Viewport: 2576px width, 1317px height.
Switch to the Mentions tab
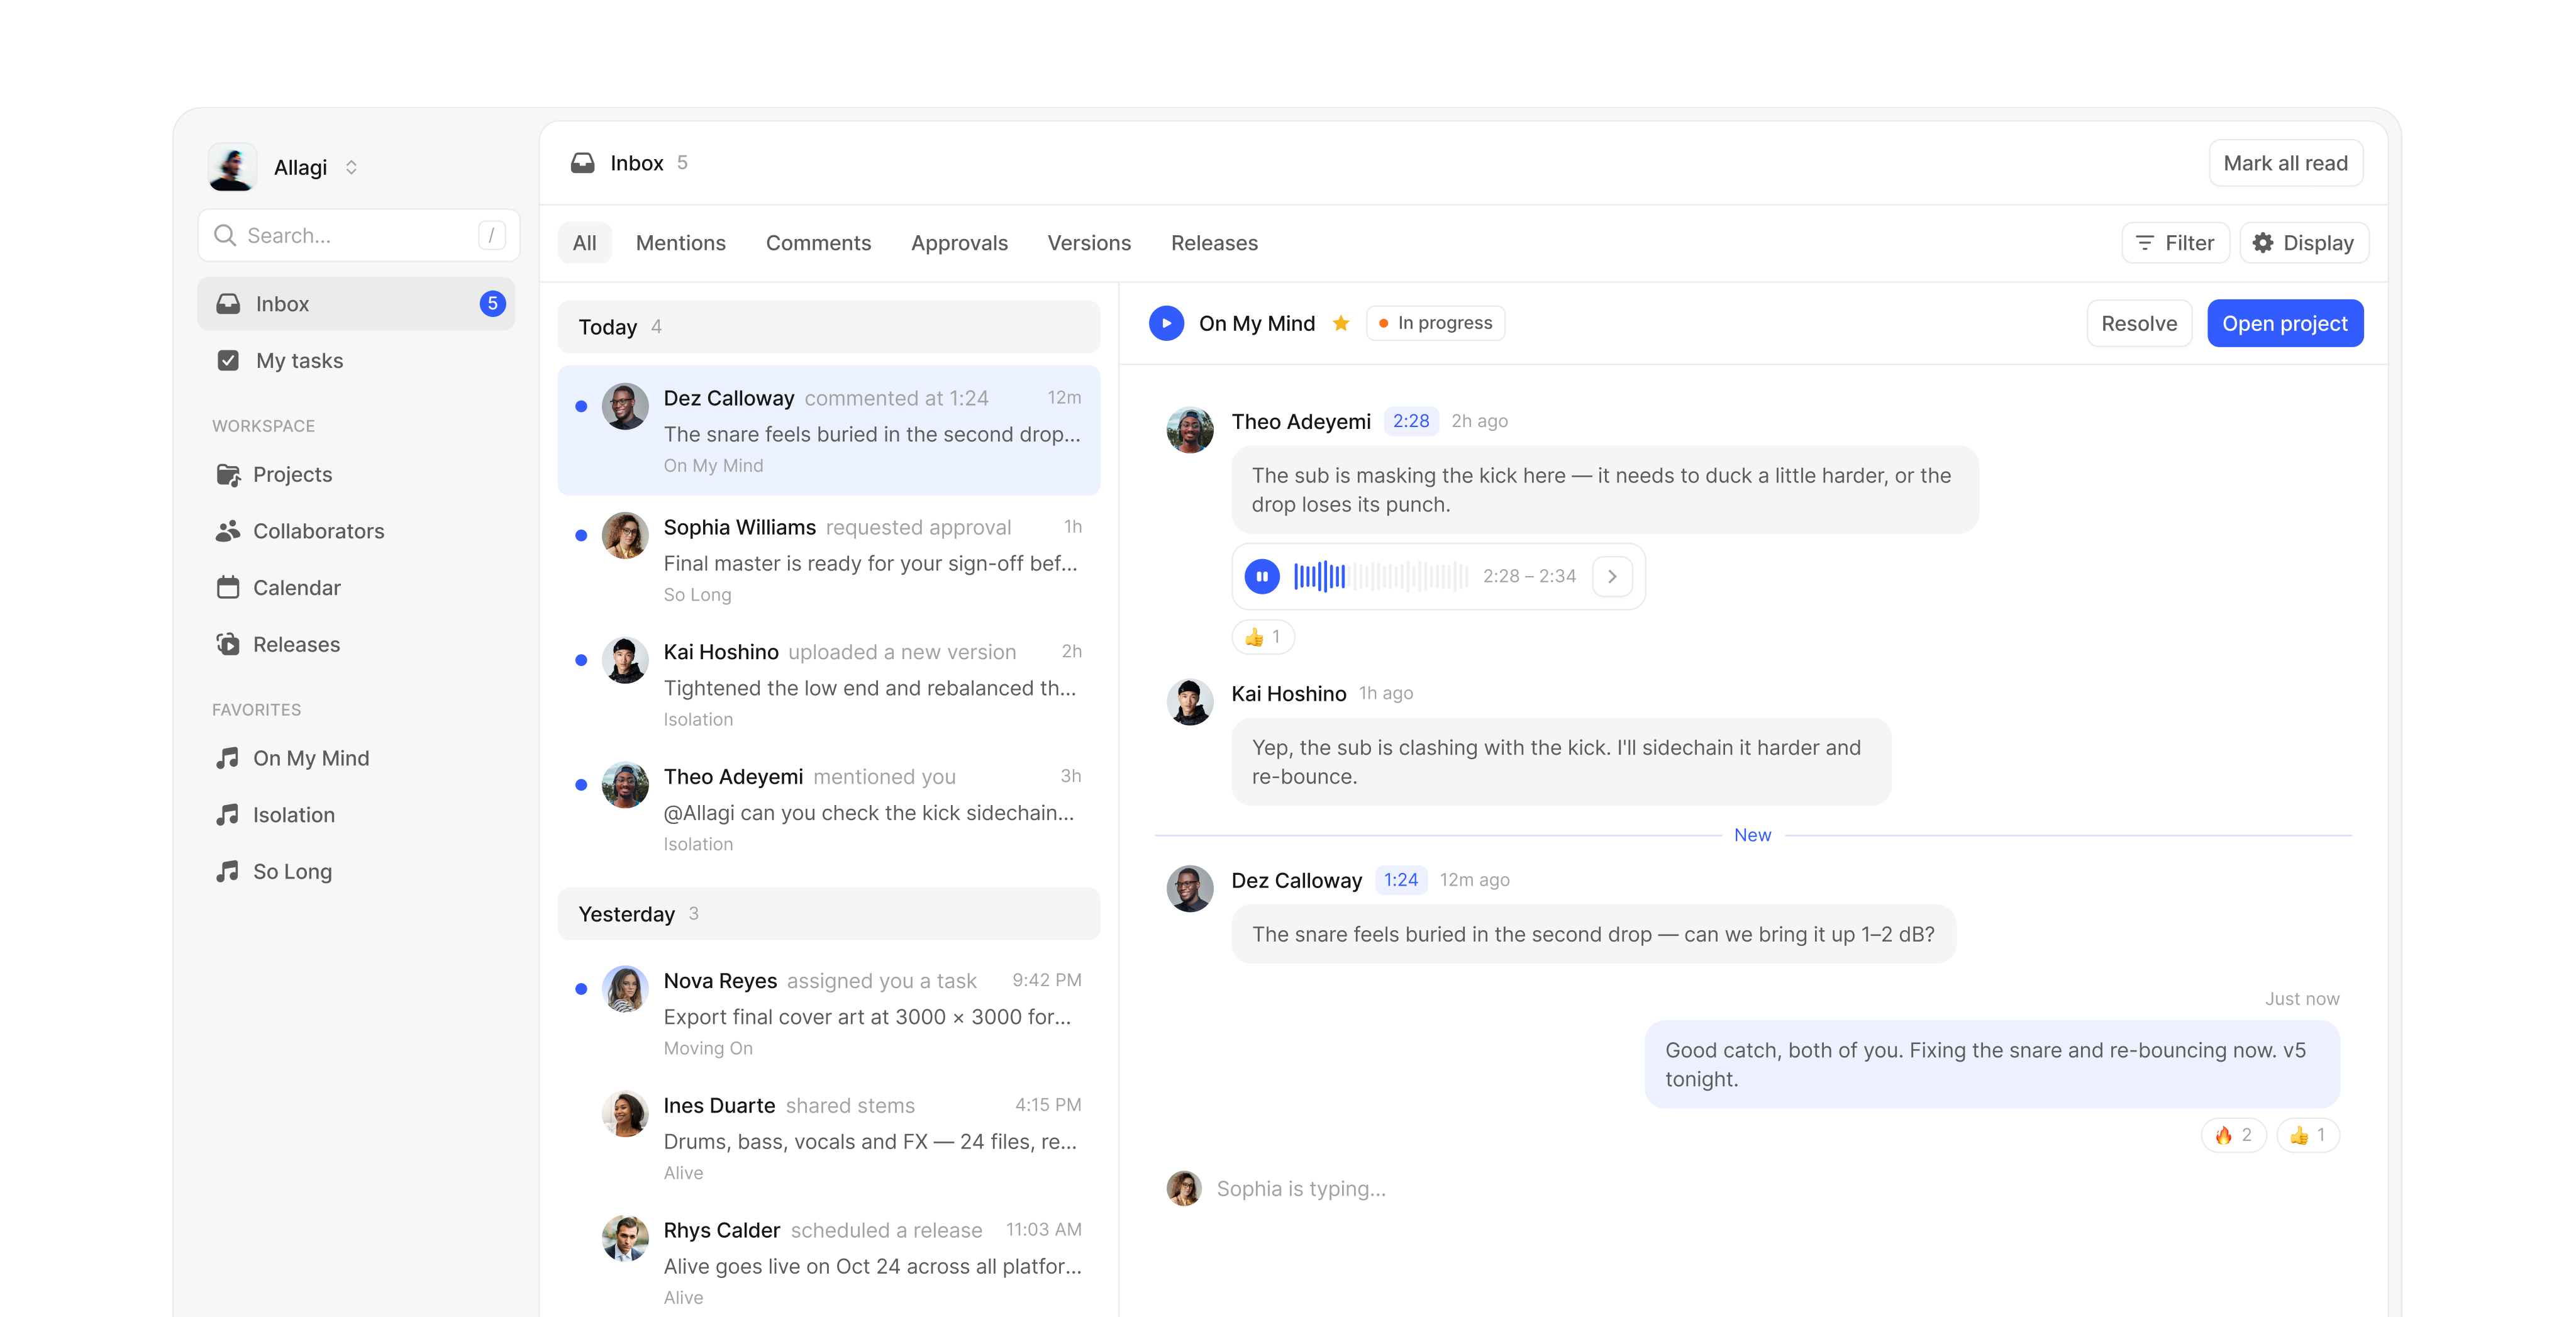[x=680, y=243]
